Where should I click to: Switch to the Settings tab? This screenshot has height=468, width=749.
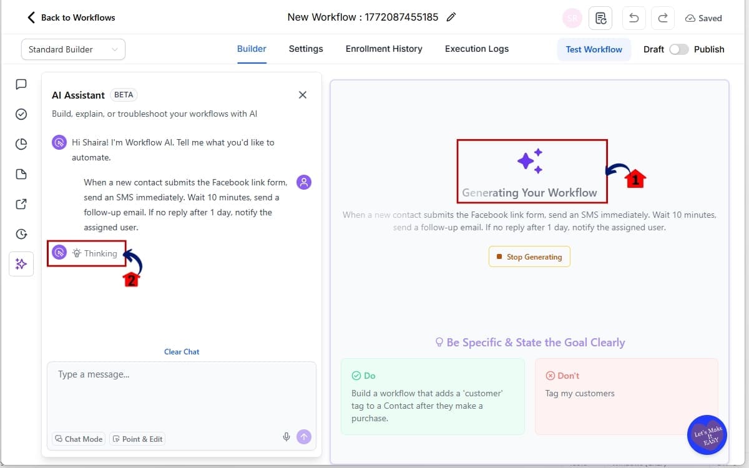point(306,49)
